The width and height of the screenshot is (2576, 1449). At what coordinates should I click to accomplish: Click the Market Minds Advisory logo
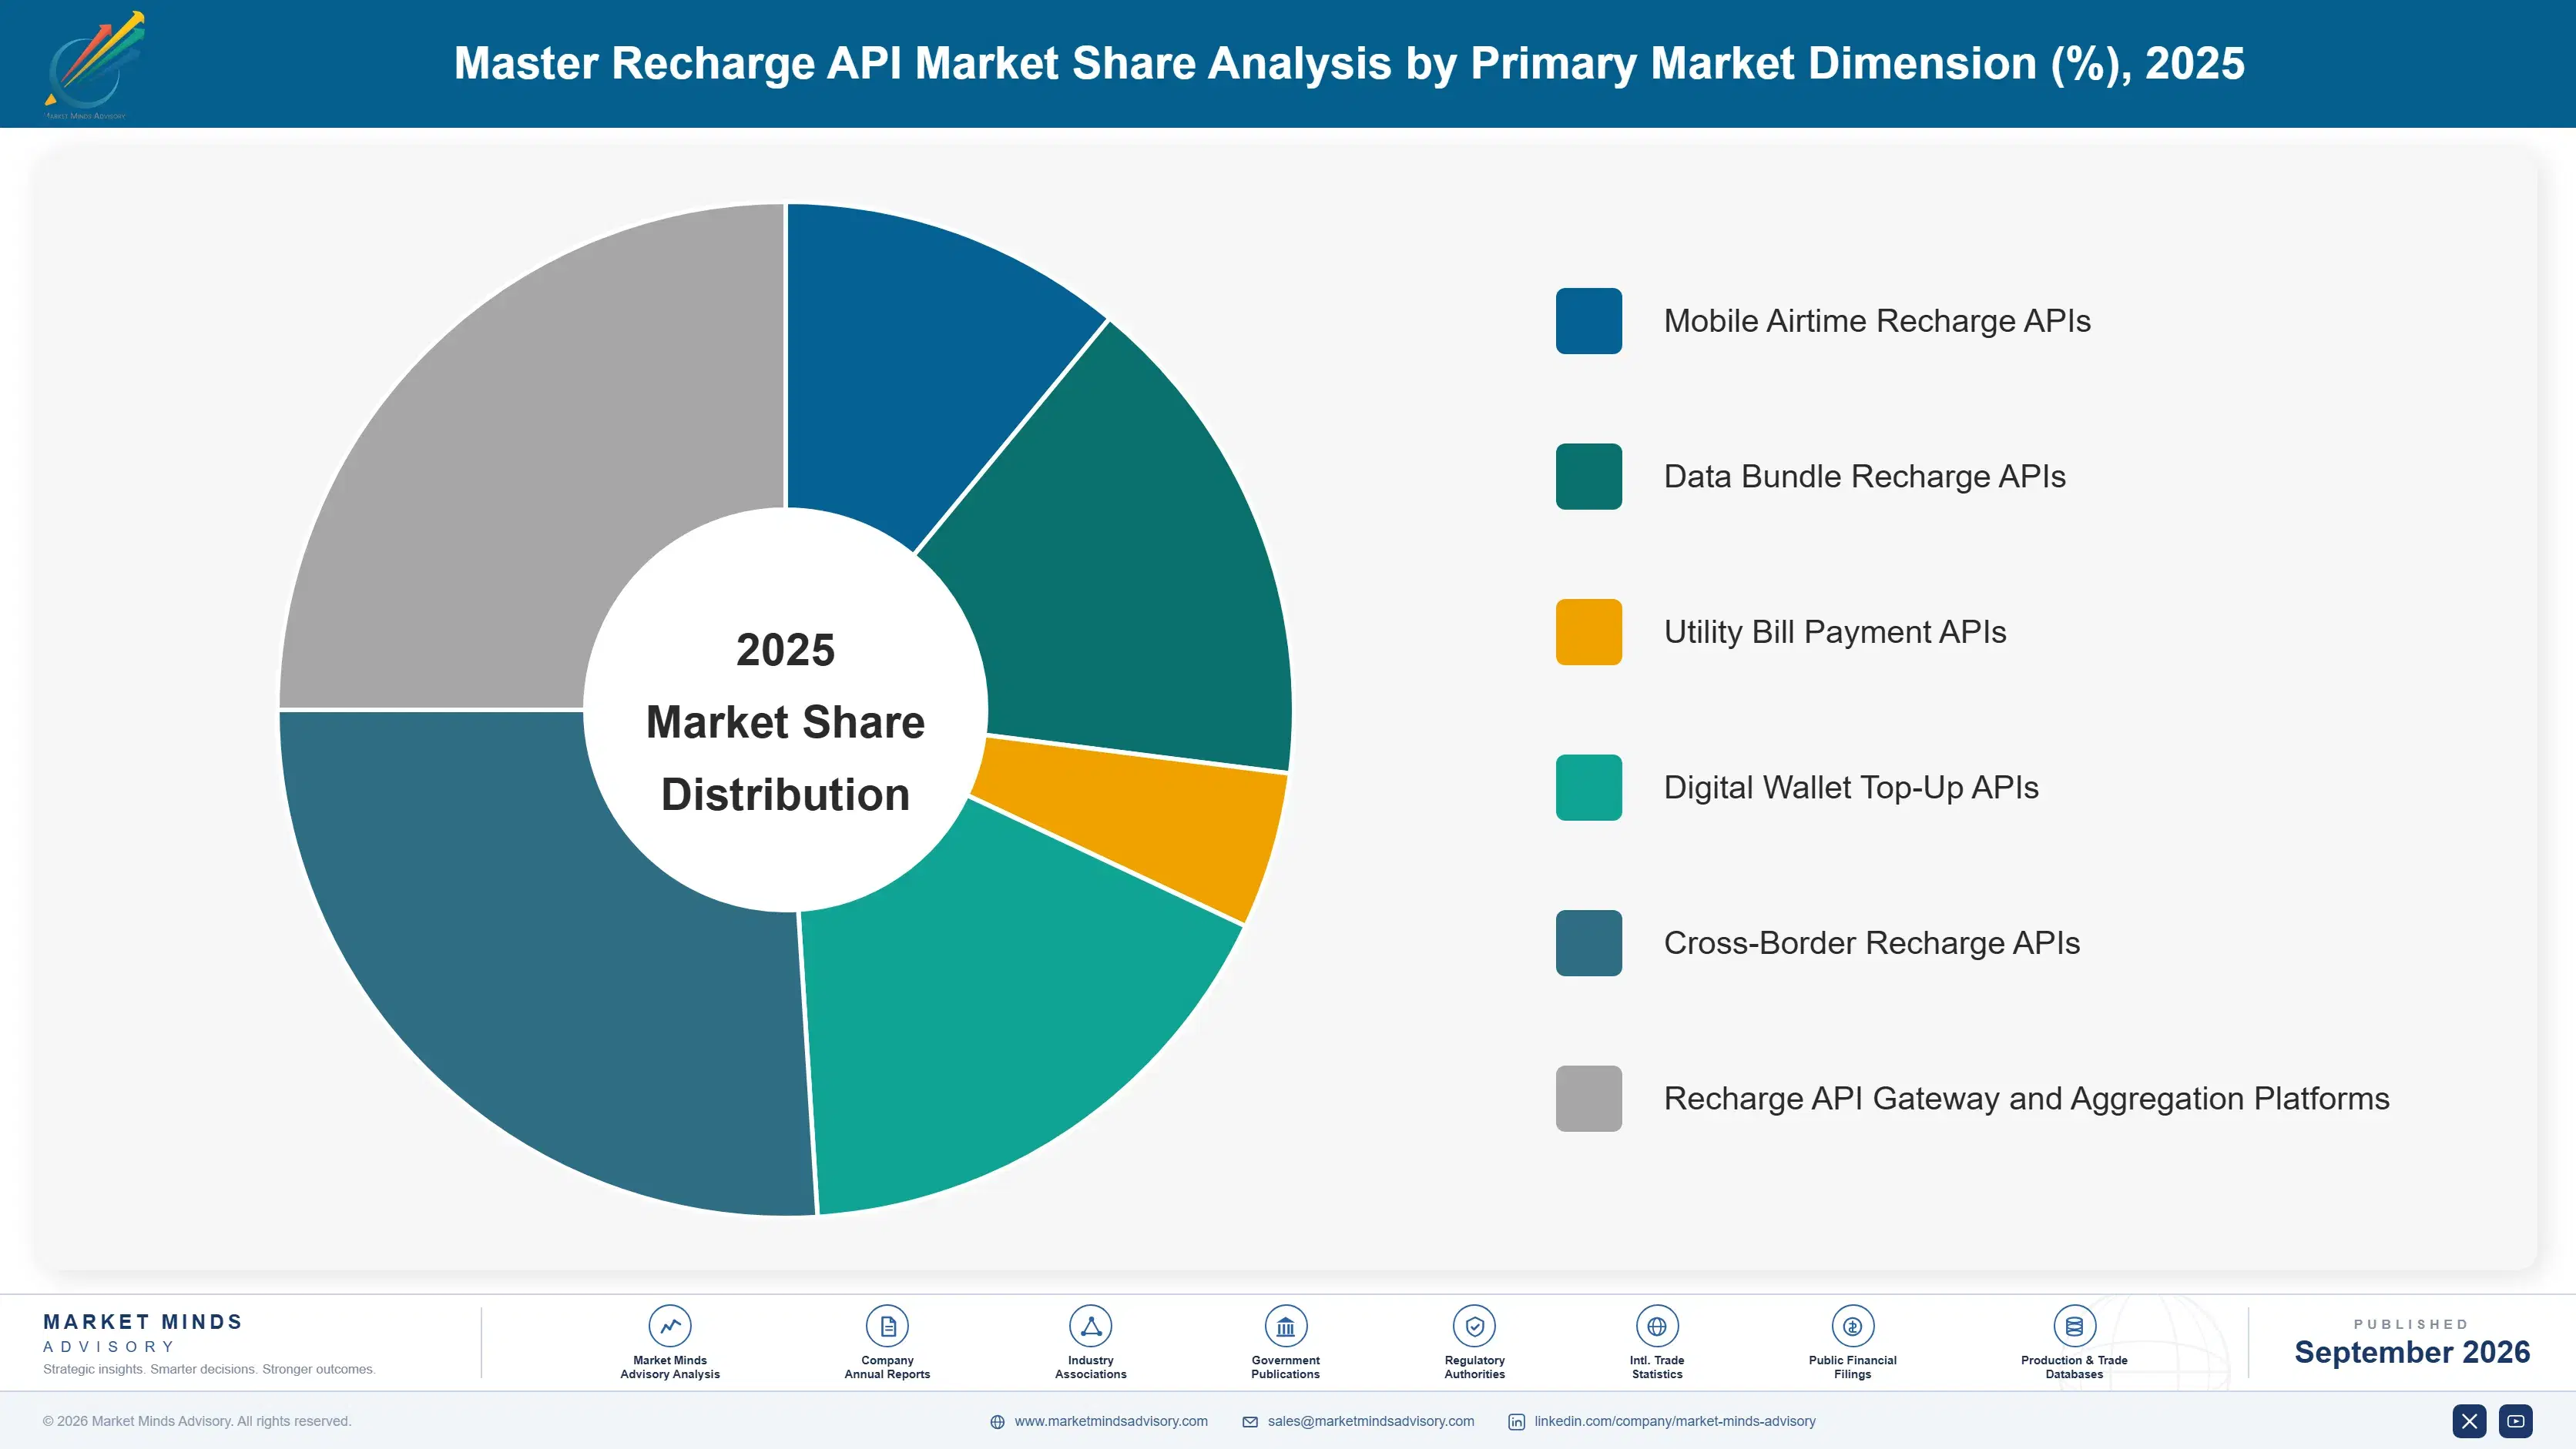[94, 65]
